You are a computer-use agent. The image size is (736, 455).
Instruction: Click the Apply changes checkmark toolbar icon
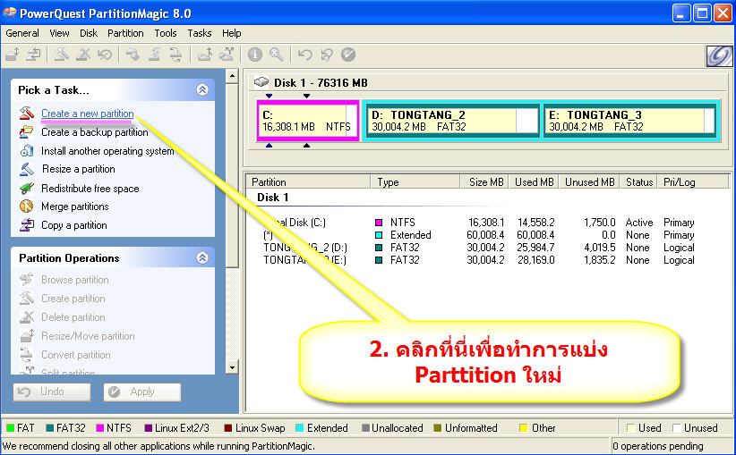pos(348,55)
